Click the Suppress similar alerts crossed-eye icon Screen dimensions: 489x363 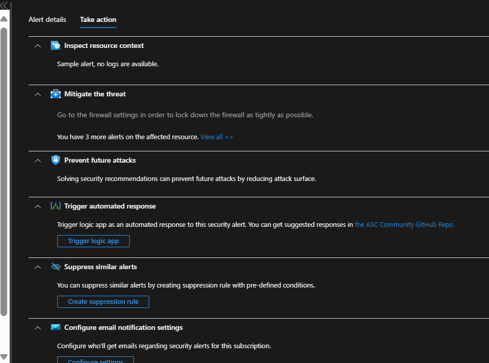pos(55,267)
